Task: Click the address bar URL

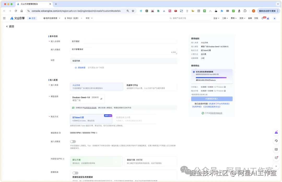Action: tap(76, 11)
